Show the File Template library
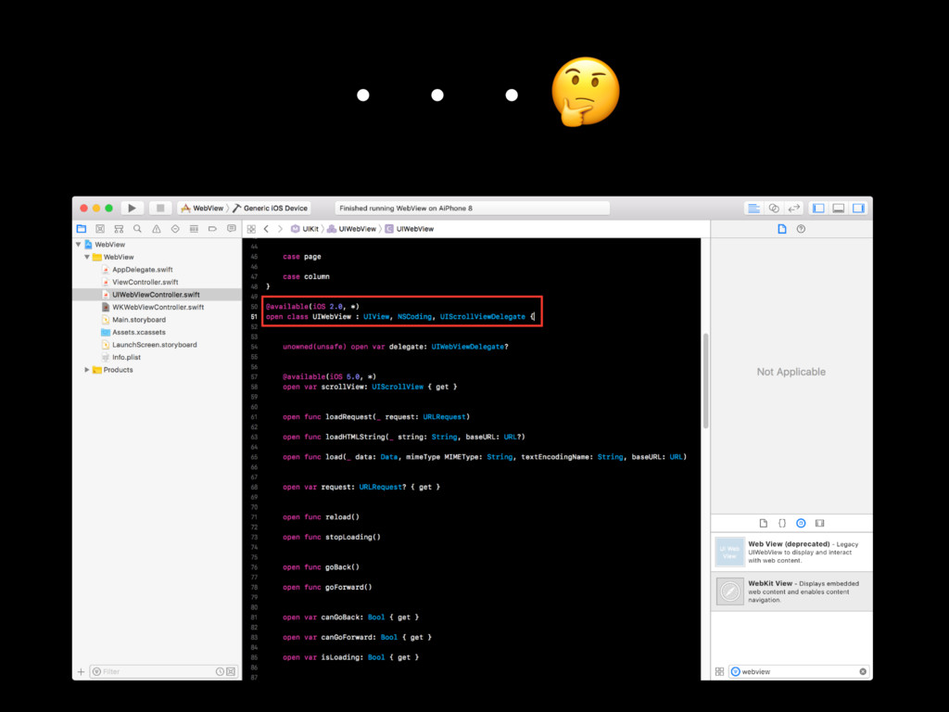Screen dimensions: 949x712 764,523
